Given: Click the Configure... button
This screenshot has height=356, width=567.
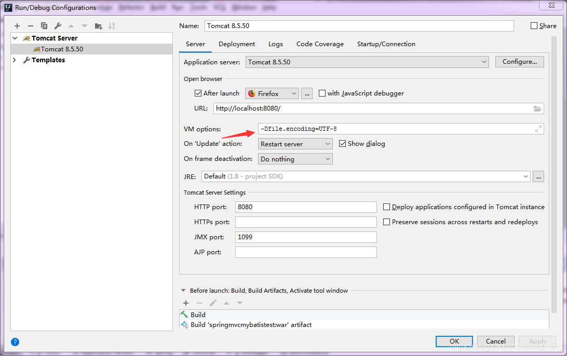Looking at the screenshot, I should pos(520,62).
